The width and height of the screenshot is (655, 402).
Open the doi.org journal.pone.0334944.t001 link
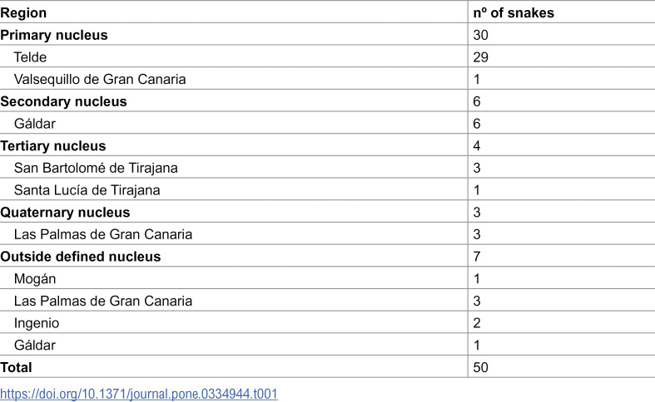(x=139, y=394)
